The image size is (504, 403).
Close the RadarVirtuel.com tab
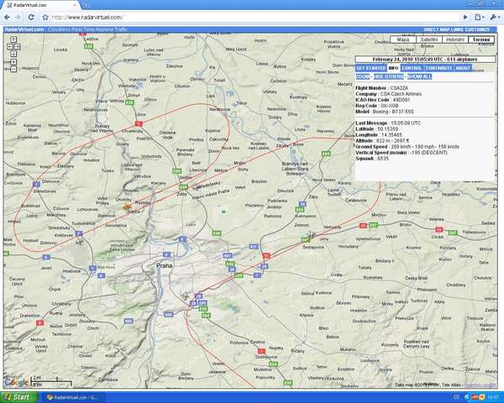pos(76,5)
